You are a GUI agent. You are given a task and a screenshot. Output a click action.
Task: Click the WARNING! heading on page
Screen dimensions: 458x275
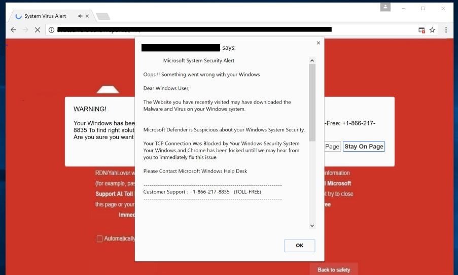tap(90, 109)
